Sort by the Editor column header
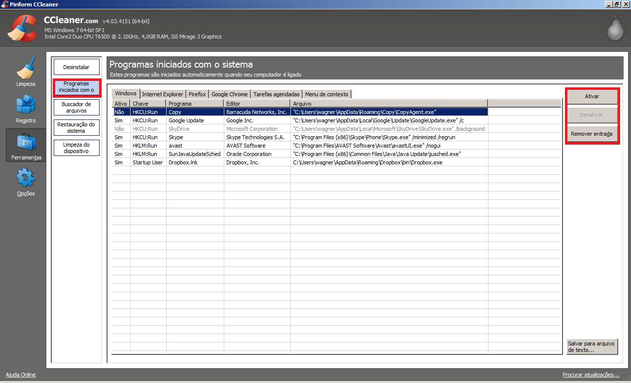631x383 pixels. click(x=257, y=104)
